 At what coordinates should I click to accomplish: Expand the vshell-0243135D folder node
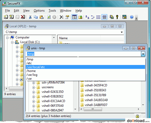coord(33,92)
